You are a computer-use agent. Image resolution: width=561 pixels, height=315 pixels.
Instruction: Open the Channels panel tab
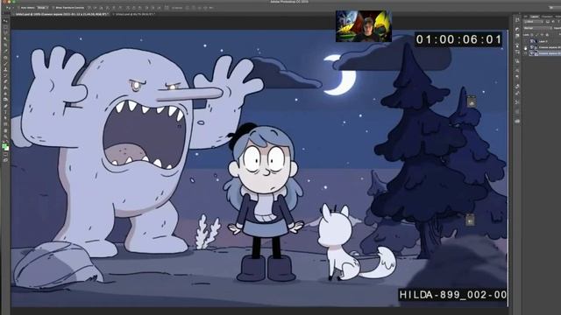click(547, 17)
